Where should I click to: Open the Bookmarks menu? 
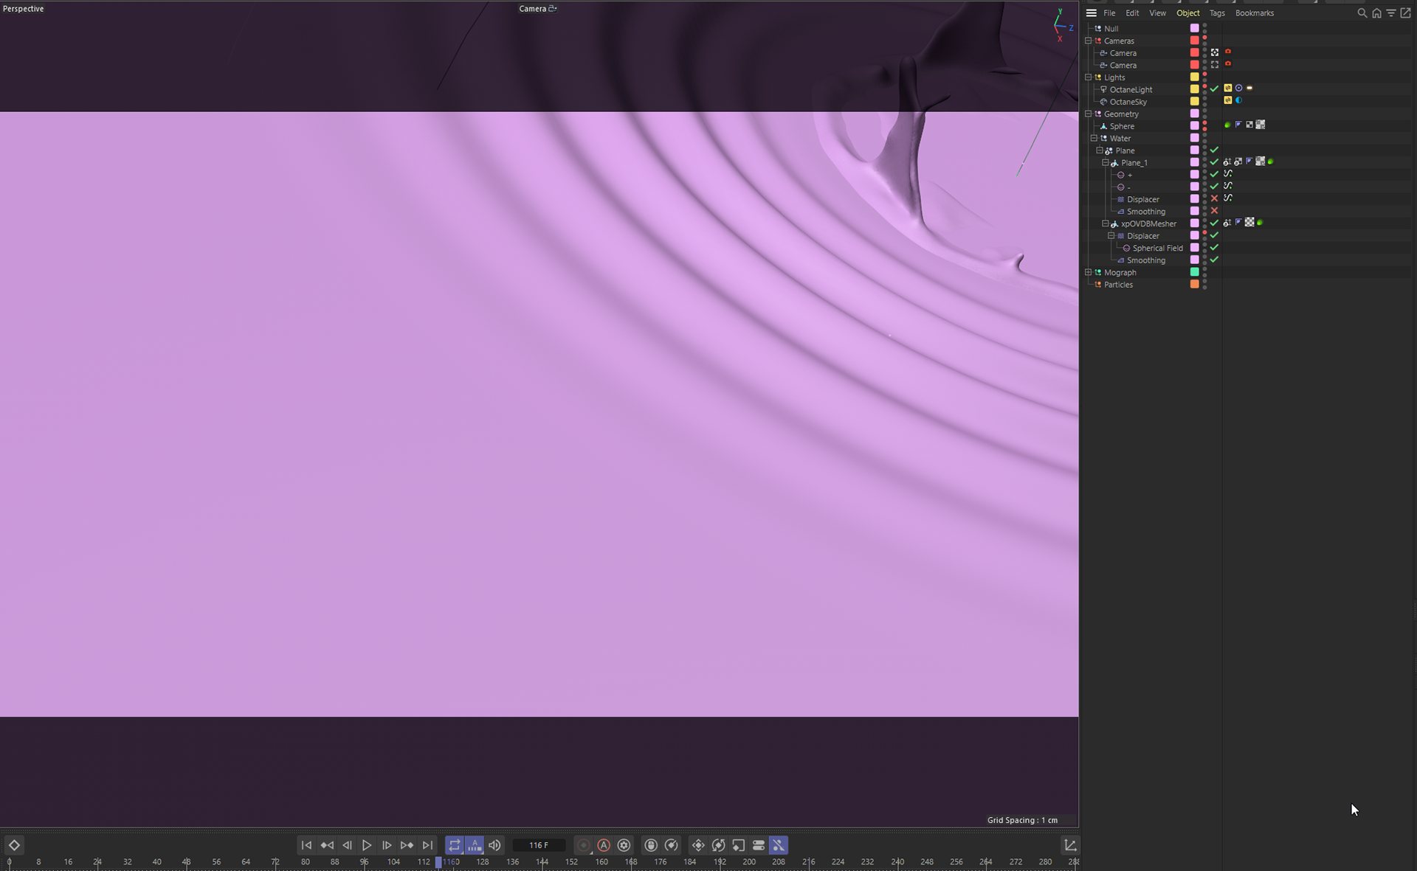[x=1254, y=13]
